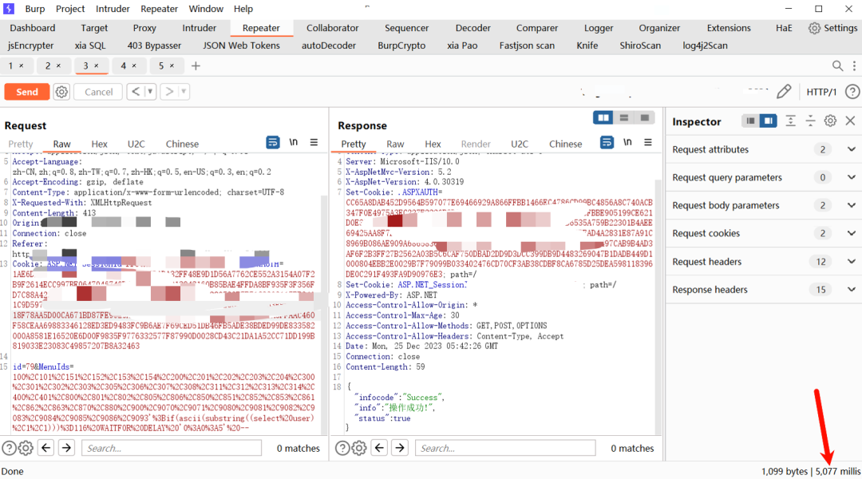Click the Repeater search magnifier icon

point(837,66)
